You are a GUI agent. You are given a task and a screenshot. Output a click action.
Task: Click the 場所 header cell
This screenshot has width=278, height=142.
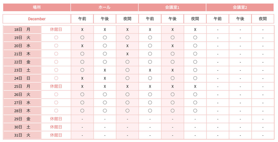point(37,7)
